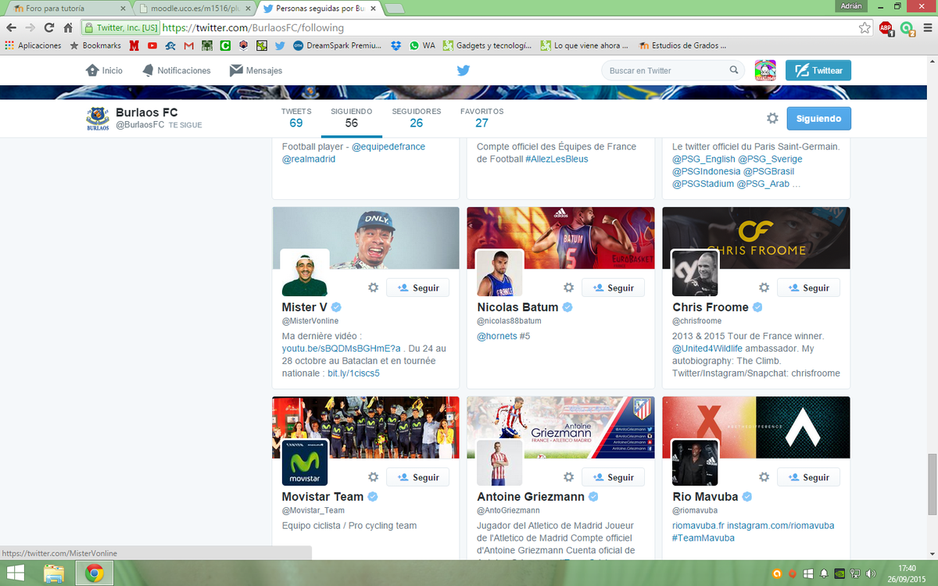Click the Chrome icon in the taskbar
The width and height of the screenshot is (938, 586).
(x=94, y=573)
